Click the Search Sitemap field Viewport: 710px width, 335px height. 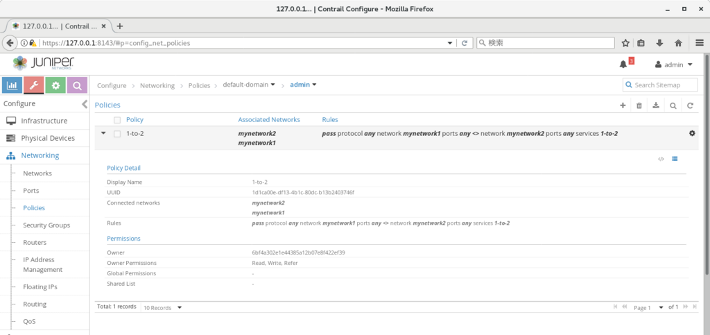pyautogui.click(x=660, y=85)
